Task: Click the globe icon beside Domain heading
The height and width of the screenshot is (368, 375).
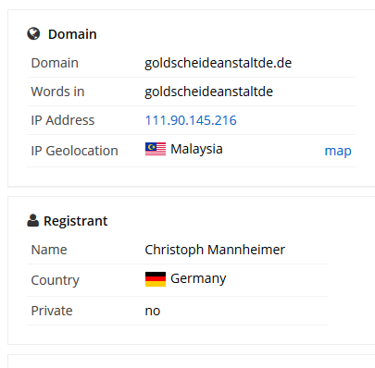Action: (x=33, y=33)
